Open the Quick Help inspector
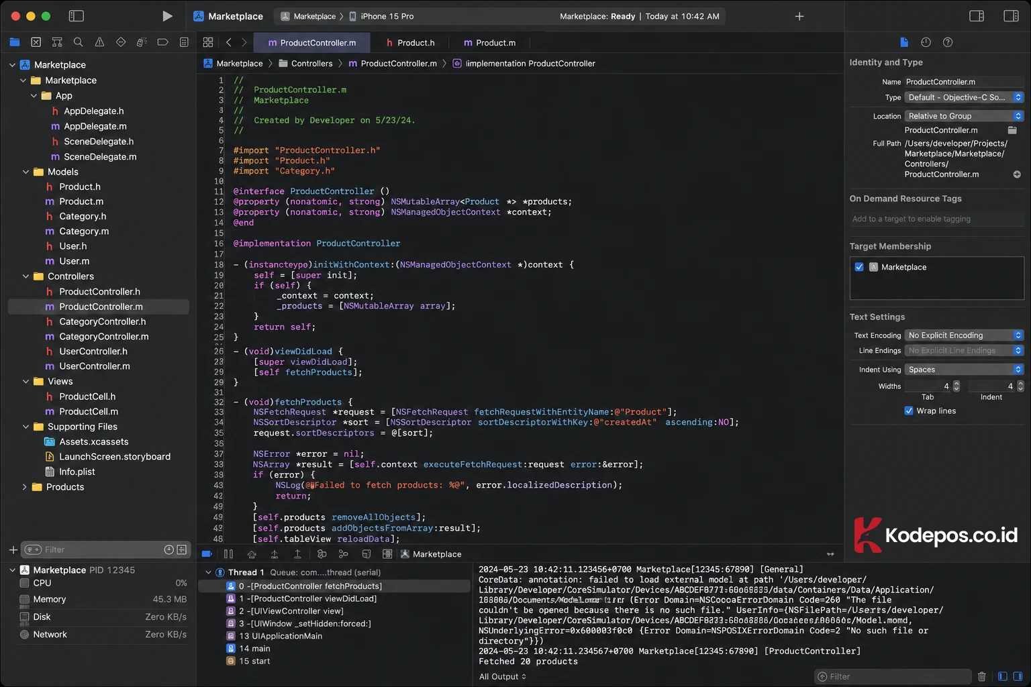 click(x=948, y=42)
